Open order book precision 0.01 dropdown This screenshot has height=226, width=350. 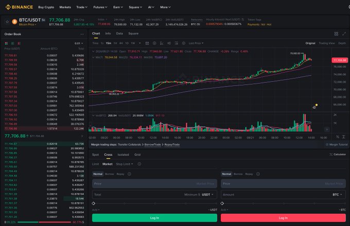click(x=79, y=43)
